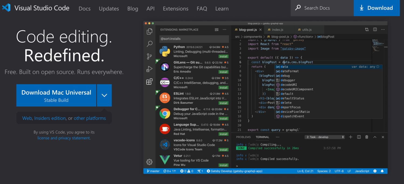Click the vscode-icons extension icon
The height and width of the screenshot is (184, 404).
(x=165, y=145)
